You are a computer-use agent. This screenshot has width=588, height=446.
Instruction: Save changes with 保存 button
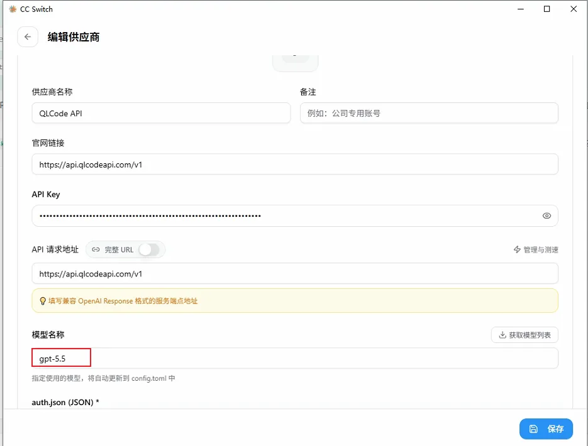pyautogui.click(x=546, y=429)
